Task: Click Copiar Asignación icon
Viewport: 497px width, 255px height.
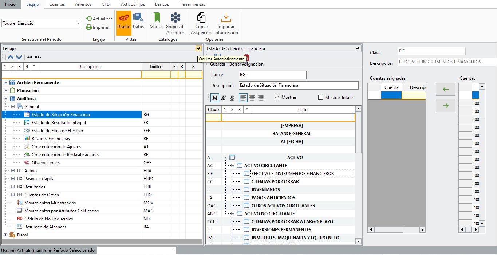Action: click(201, 17)
